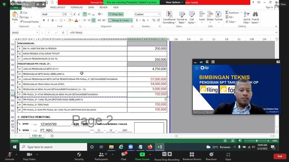Click the zoom slider in Excel status bar
Screen dimensions: 289x162
(x=257, y=141)
